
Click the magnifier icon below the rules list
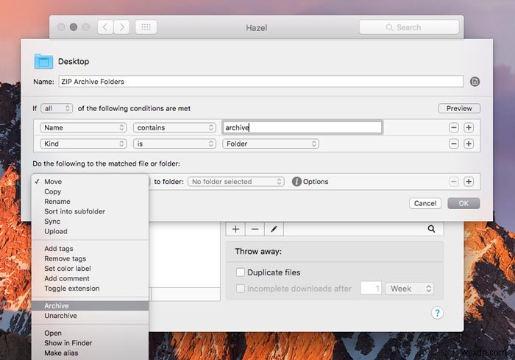point(431,230)
